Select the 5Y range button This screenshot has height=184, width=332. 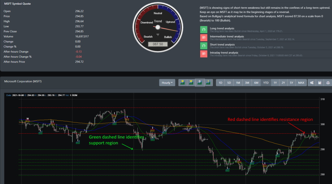coord(291,83)
